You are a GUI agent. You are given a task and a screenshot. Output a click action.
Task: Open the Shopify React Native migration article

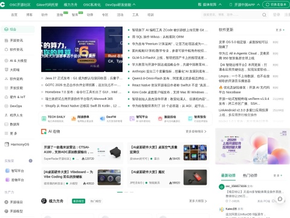click(x=83, y=106)
